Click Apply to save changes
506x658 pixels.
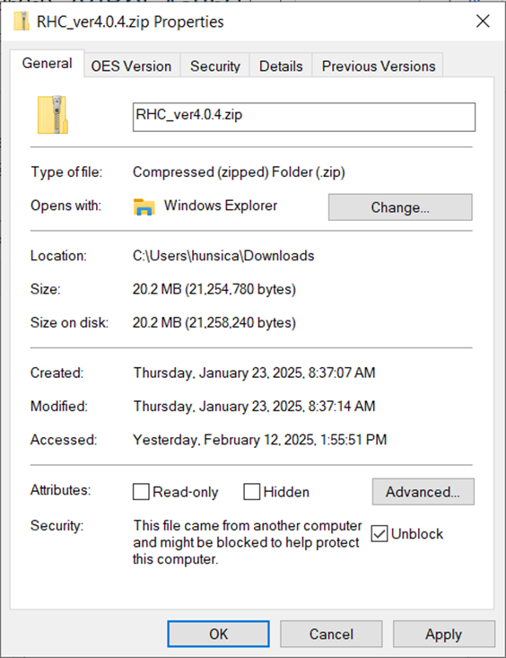point(444,634)
